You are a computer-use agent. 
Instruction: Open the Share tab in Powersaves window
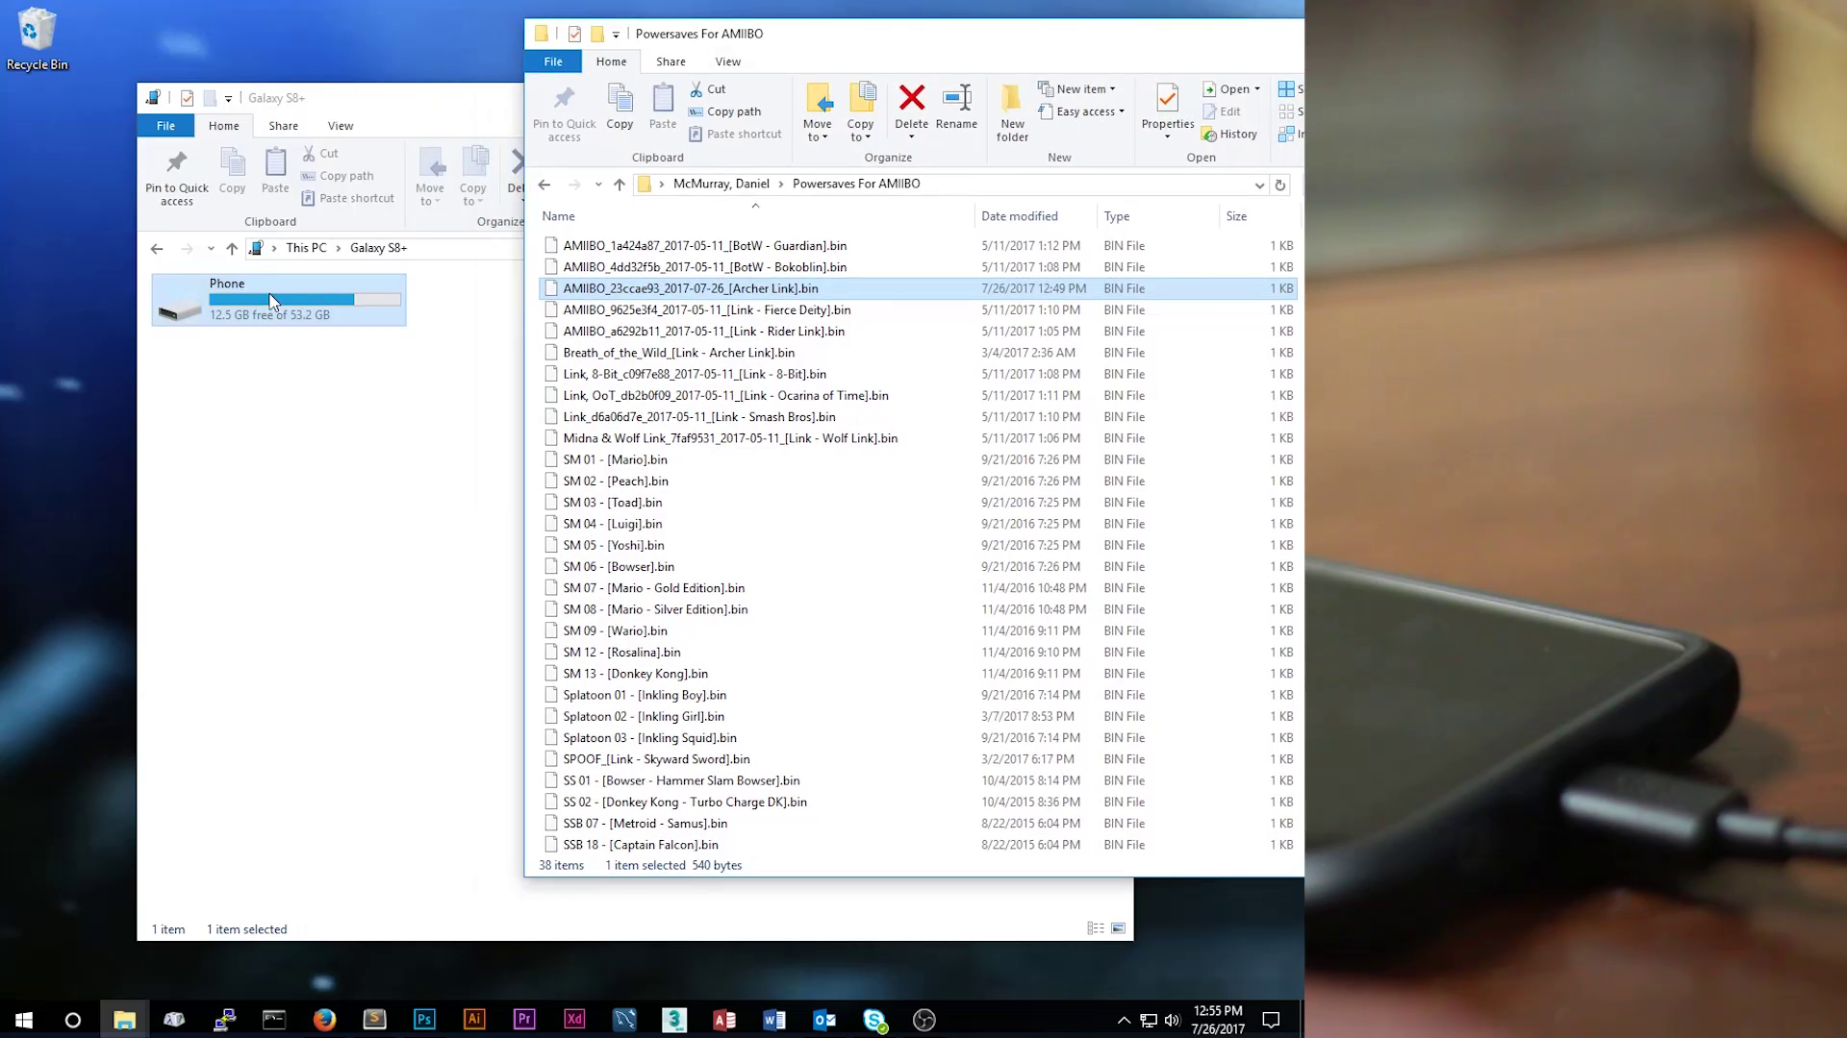[x=670, y=62]
